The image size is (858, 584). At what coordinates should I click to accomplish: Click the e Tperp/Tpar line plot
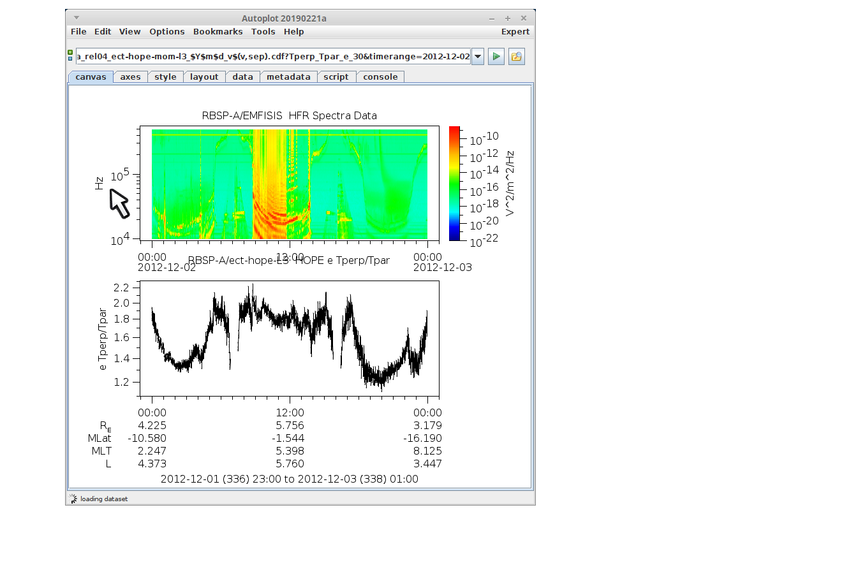point(289,339)
